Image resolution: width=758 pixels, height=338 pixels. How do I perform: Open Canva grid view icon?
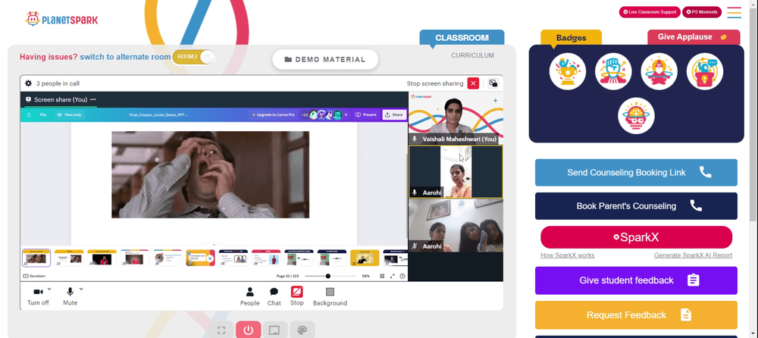tap(382, 276)
